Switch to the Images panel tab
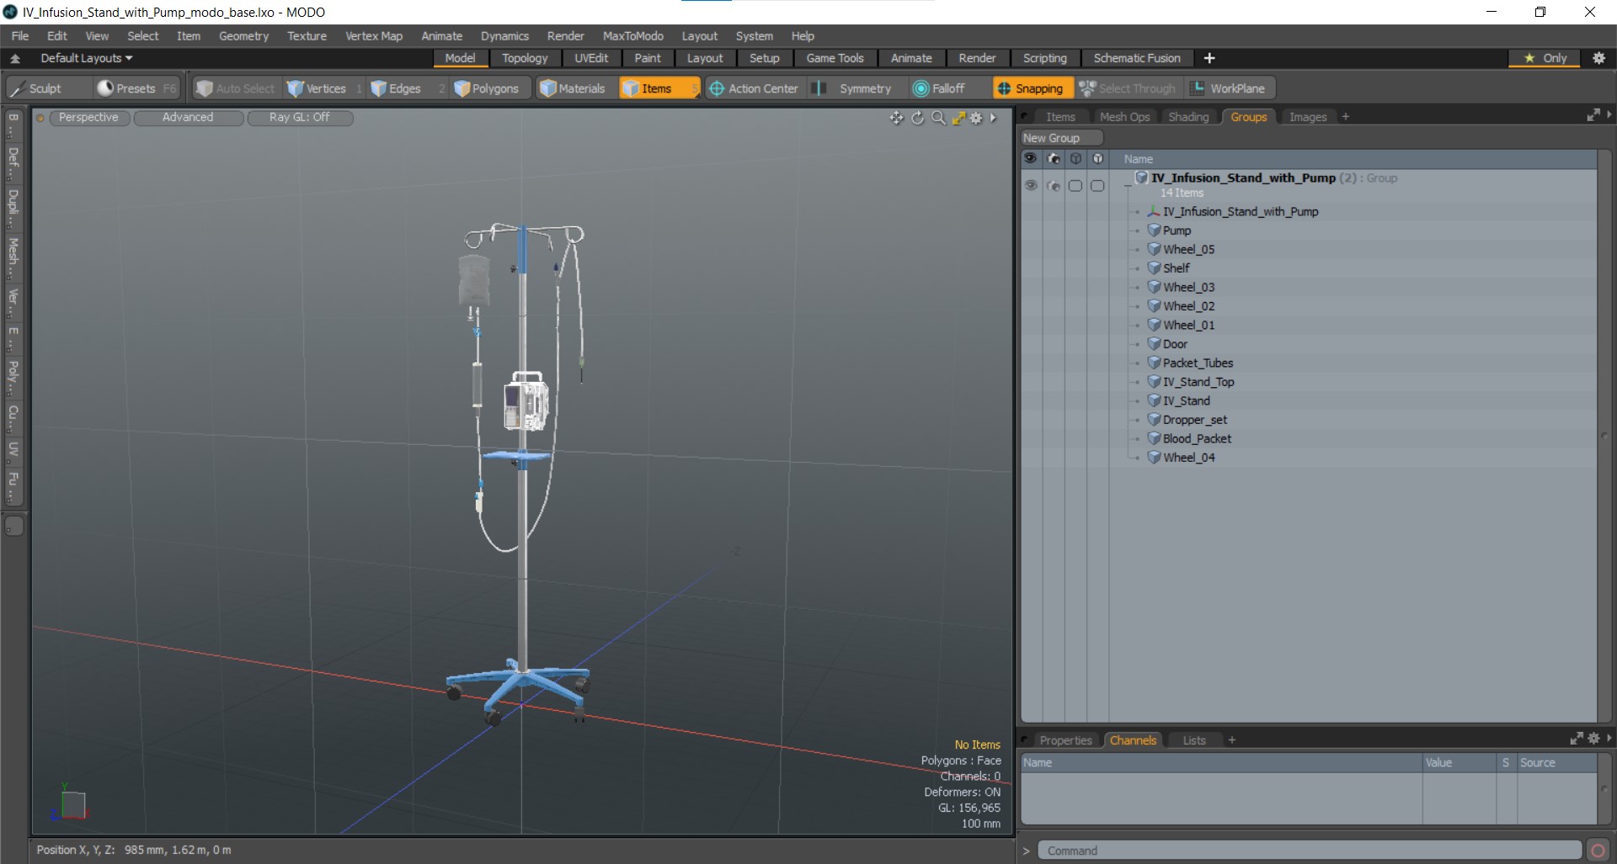 [1308, 117]
